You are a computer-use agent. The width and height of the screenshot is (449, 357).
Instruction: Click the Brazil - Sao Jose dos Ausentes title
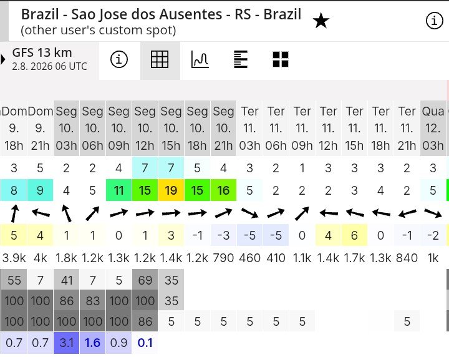click(162, 14)
